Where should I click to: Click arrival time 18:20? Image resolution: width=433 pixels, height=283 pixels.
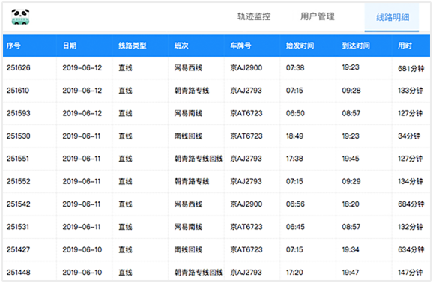(x=351, y=204)
